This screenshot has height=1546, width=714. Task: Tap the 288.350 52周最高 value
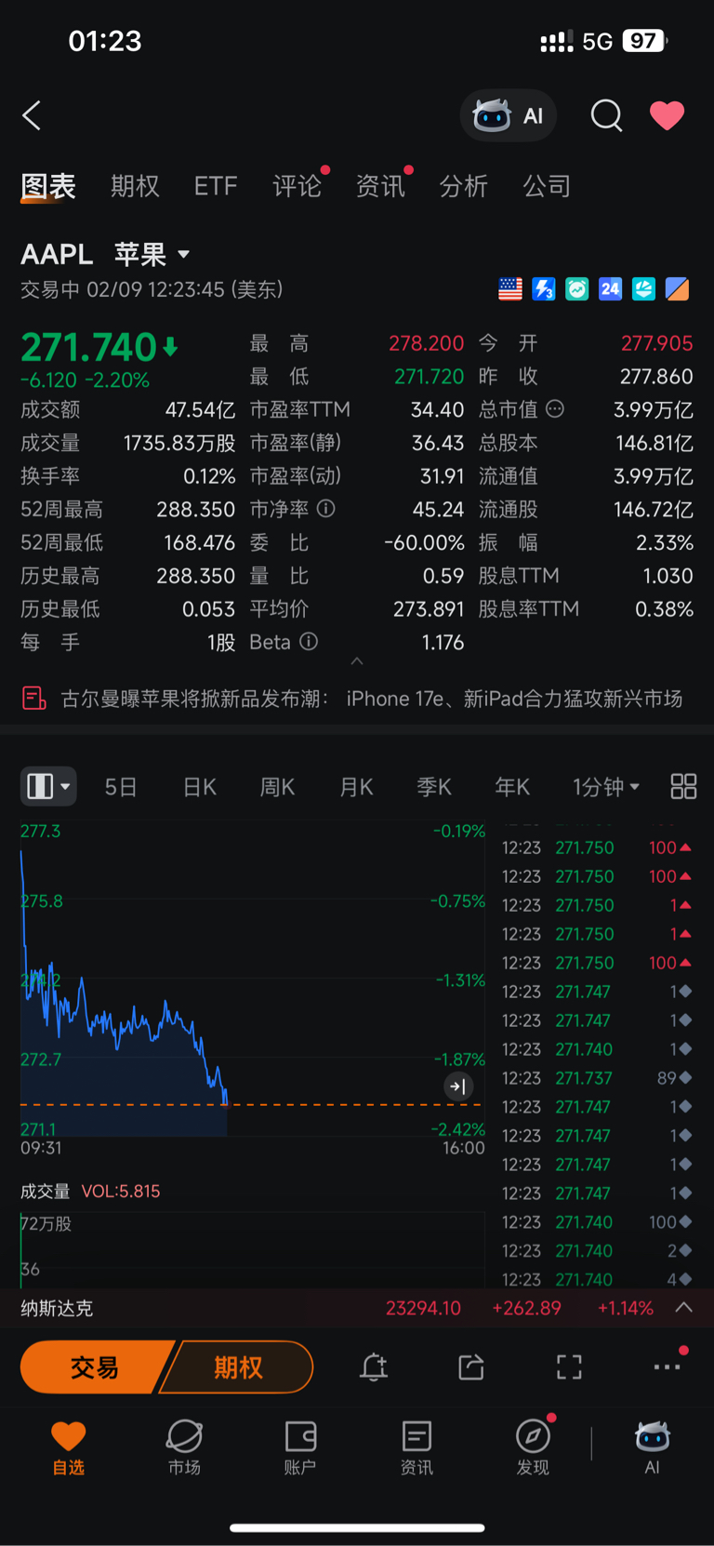coord(195,509)
